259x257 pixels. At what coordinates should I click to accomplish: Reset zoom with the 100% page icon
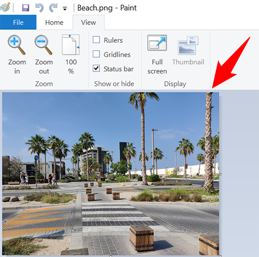71,45
